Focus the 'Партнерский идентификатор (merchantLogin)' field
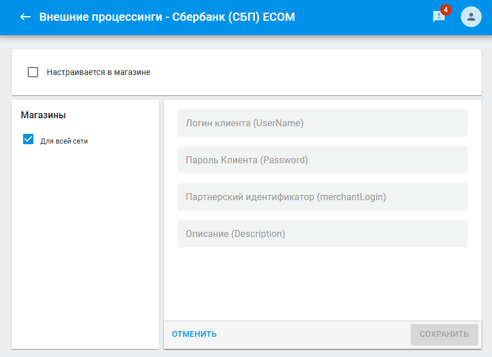 pyautogui.click(x=322, y=197)
